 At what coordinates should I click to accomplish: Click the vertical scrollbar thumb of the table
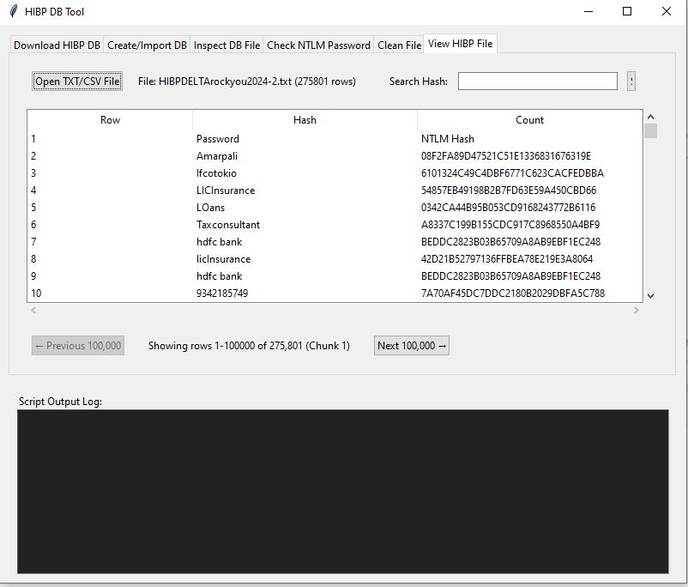click(650, 131)
